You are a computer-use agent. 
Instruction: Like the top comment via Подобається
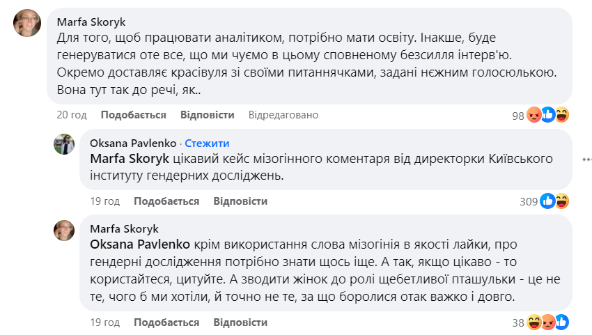click(133, 115)
